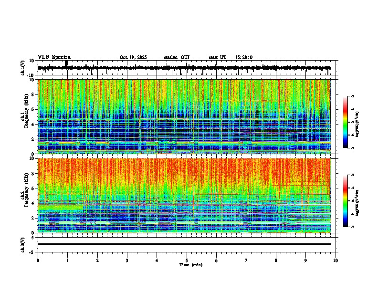Click the ch.1 spectrogram color scale bar
The image size is (378, 292).
pos(346,122)
